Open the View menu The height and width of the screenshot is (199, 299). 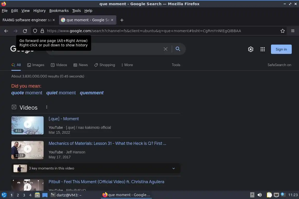click(25, 11)
